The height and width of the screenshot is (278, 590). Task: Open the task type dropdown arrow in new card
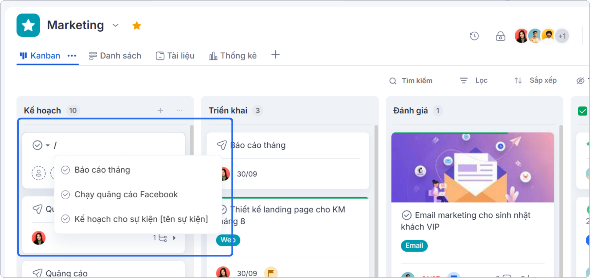[48, 145]
